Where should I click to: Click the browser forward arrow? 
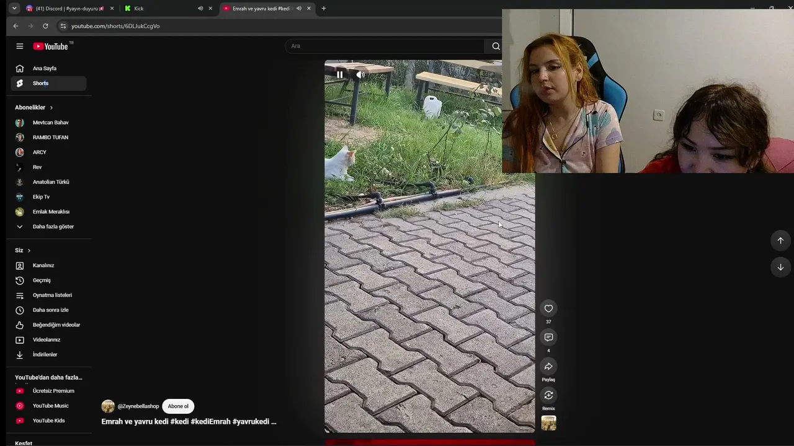[30, 26]
